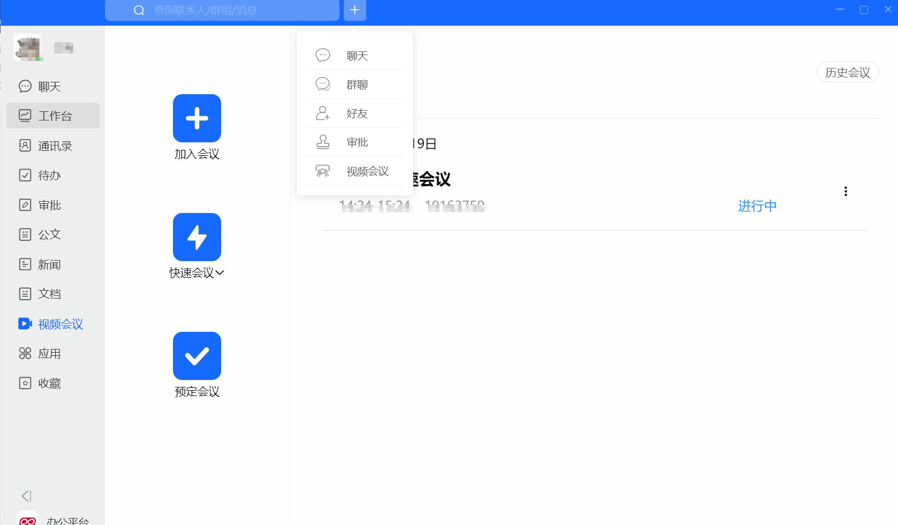
Task: Click the In Progress (进行中) meeting link
Action: pos(757,206)
